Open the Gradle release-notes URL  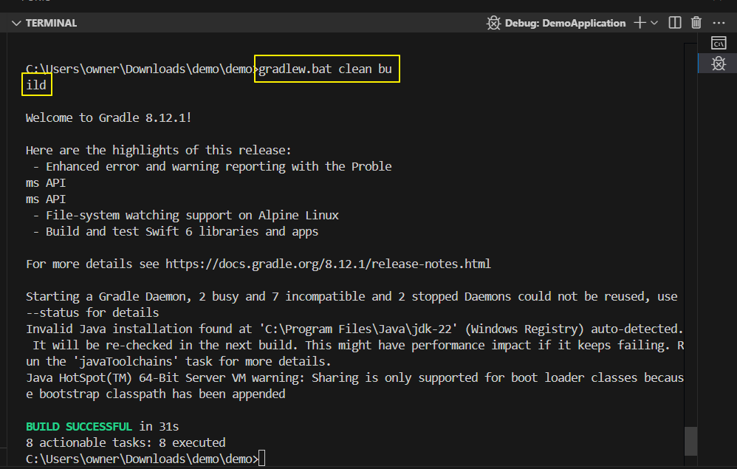(328, 264)
